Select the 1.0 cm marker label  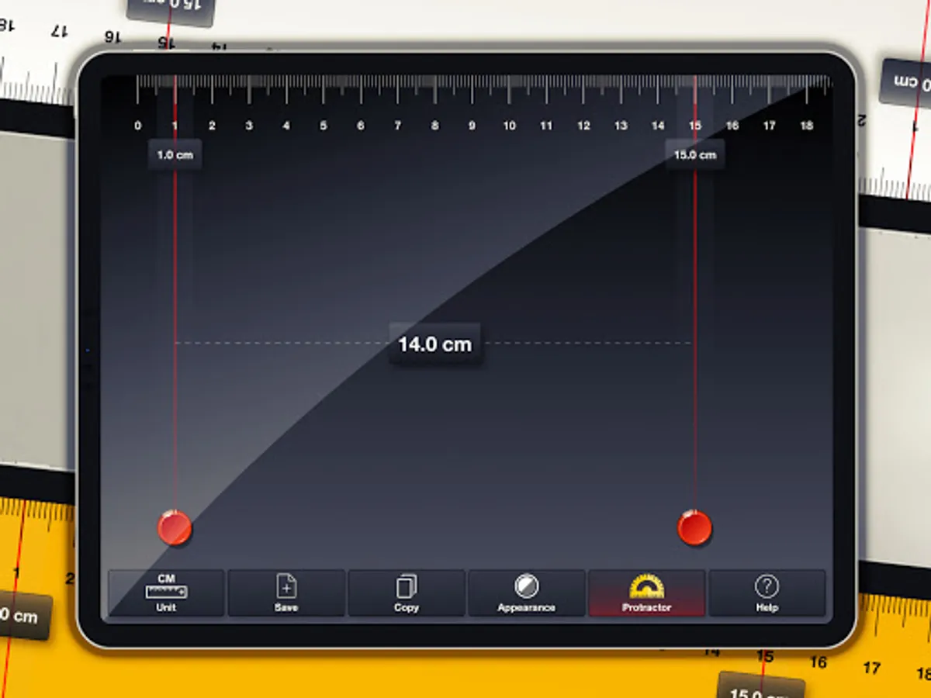(x=175, y=154)
